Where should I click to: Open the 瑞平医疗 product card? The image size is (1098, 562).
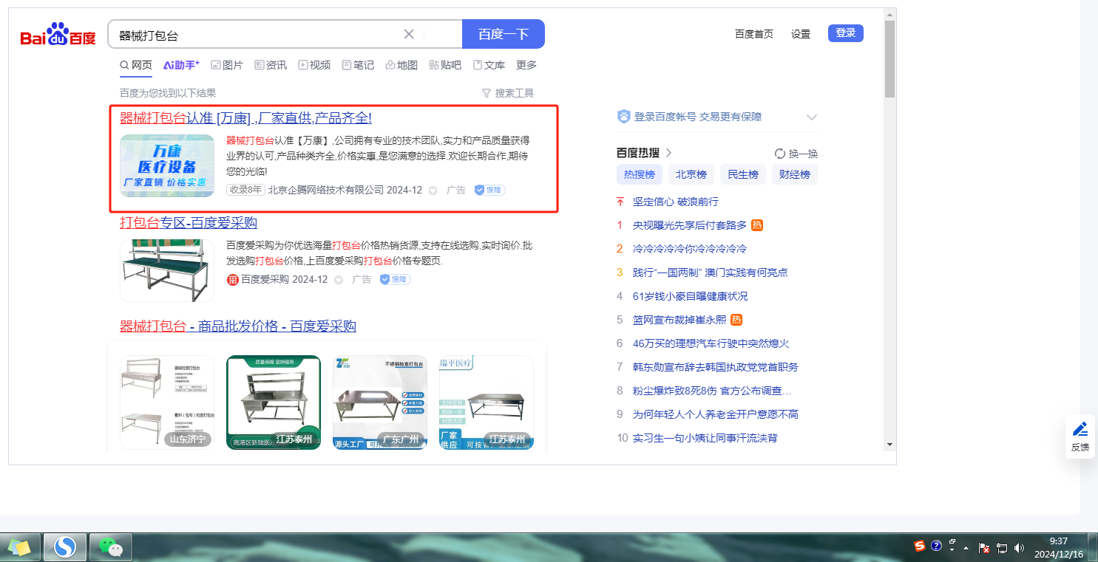[x=487, y=402]
